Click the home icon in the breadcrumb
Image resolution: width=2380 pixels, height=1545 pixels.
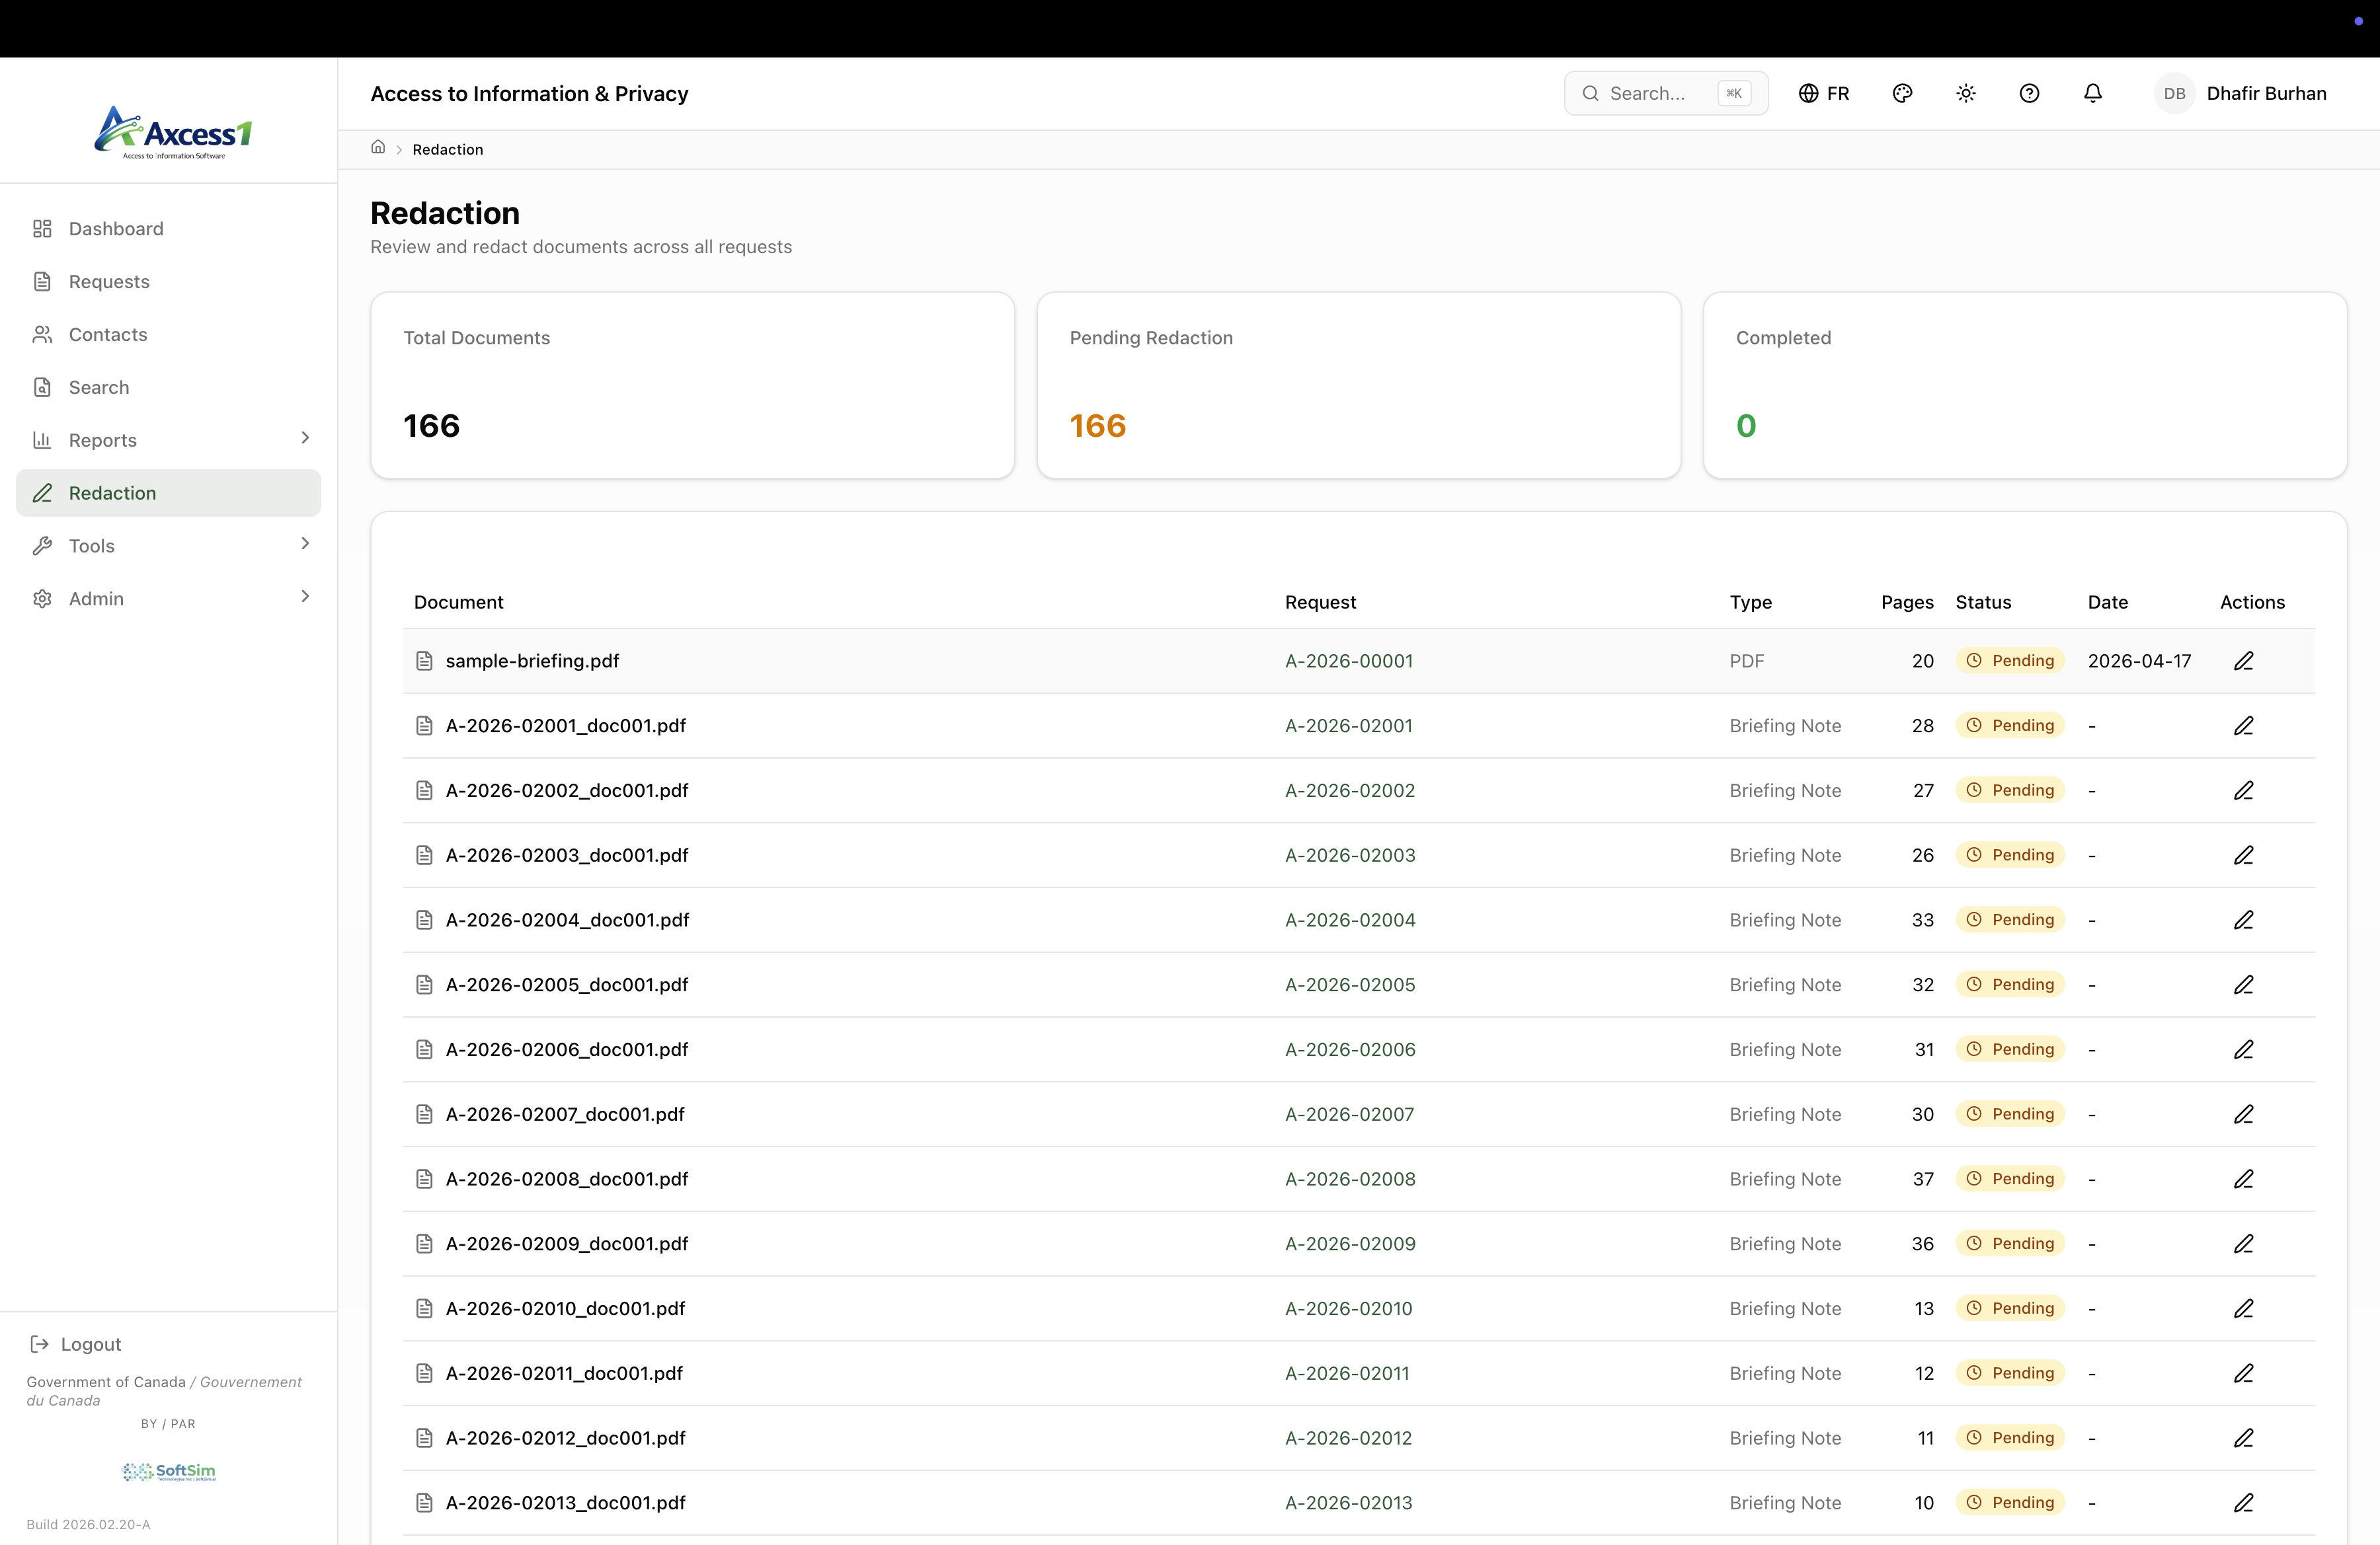(378, 147)
